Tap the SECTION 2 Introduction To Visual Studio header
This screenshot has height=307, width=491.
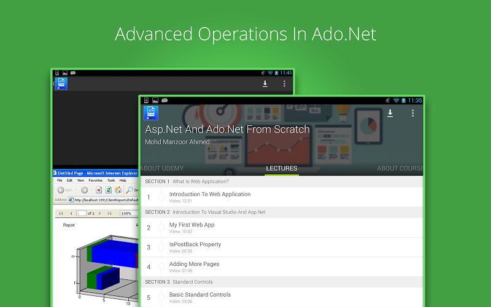pyautogui.click(x=282, y=212)
